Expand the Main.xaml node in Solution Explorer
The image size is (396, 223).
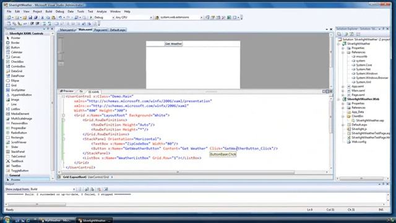pos(343,90)
